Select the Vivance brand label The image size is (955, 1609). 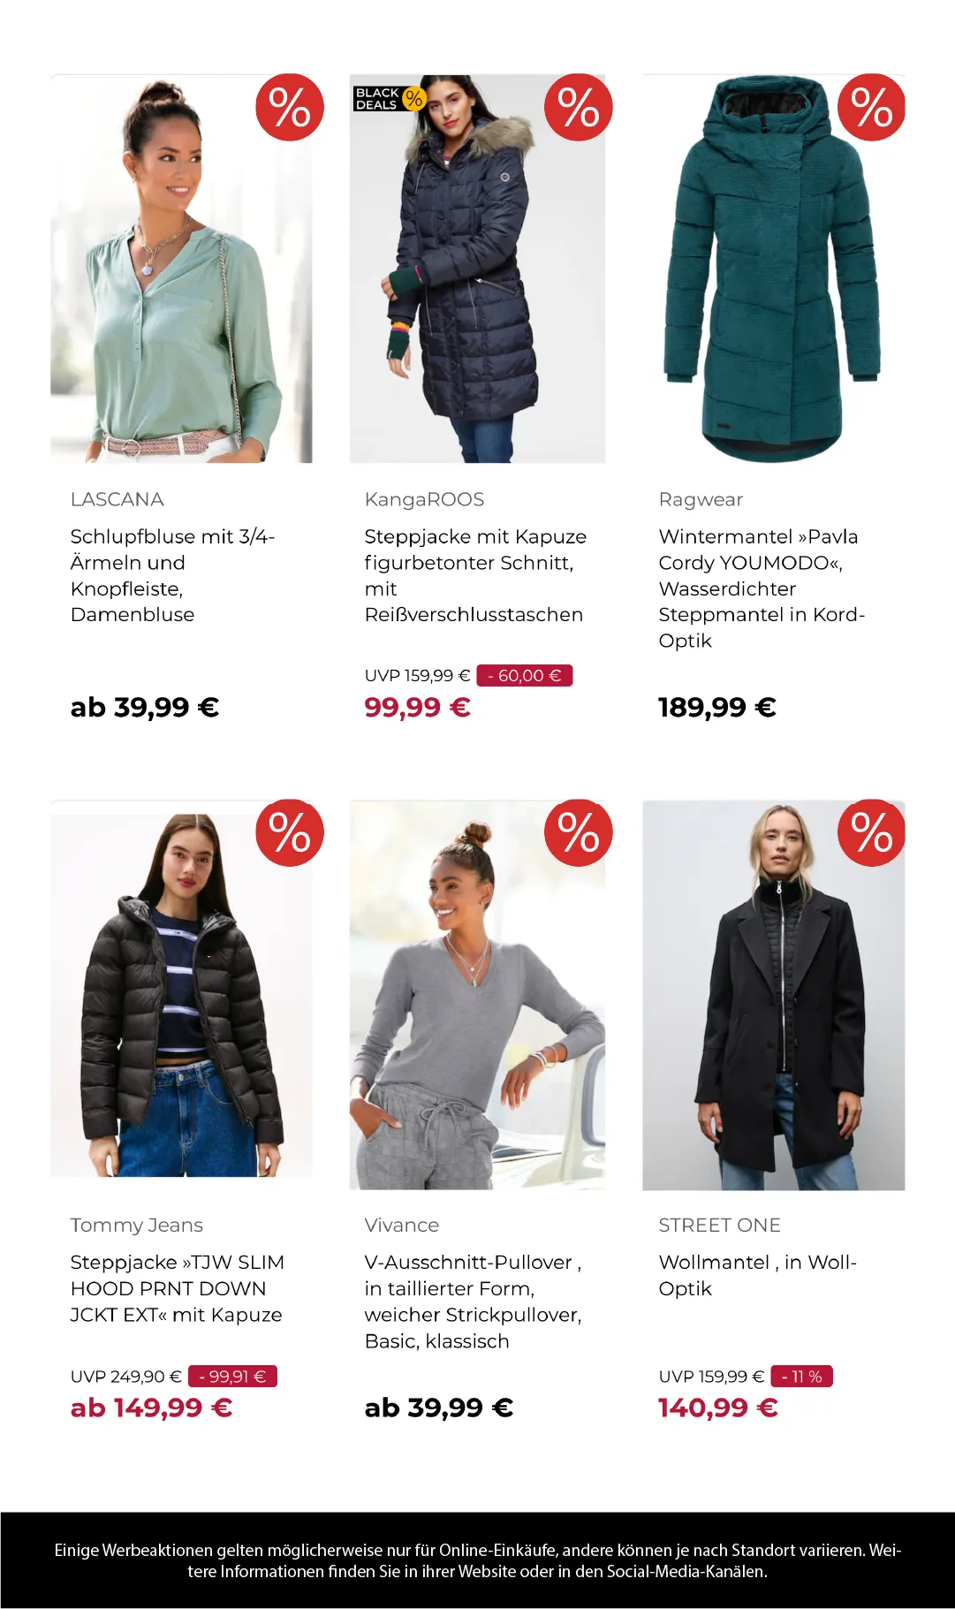402,1225
